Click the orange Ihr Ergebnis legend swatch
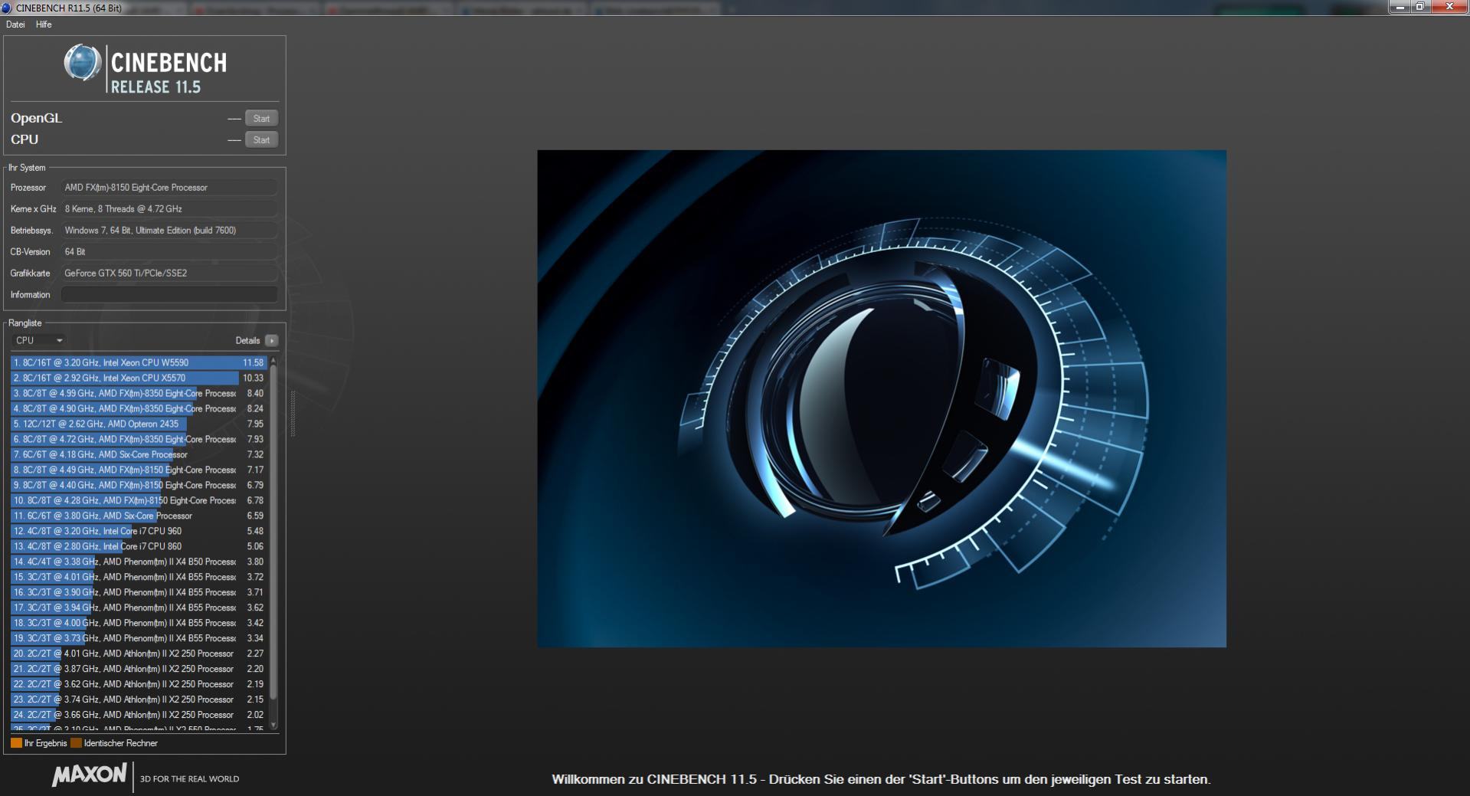The width and height of the screenshot is (1470, 796). (16, 743)
